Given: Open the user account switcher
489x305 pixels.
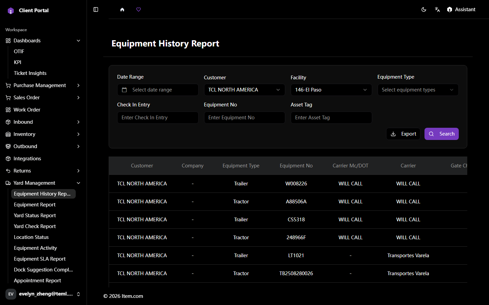Looking at the screenshot, I should [x=43, y=294].
